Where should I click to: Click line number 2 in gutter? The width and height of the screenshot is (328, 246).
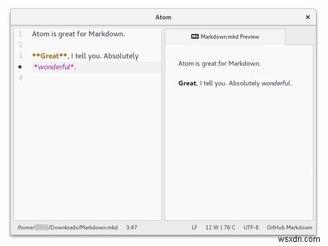tap(20, 45)
